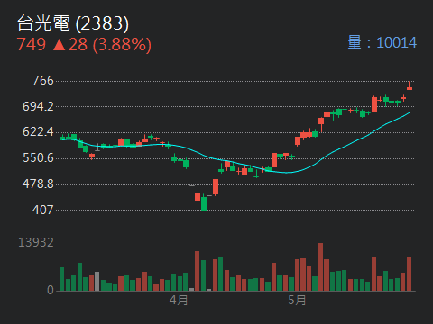Click the 5月 date axis label
Image resolution: width=433 pixels, height=324 pixels.
coord(297,300)
